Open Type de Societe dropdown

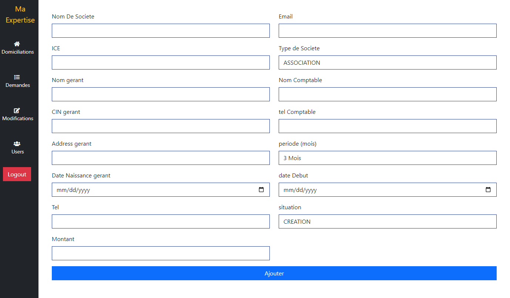(x=387, y=62)
